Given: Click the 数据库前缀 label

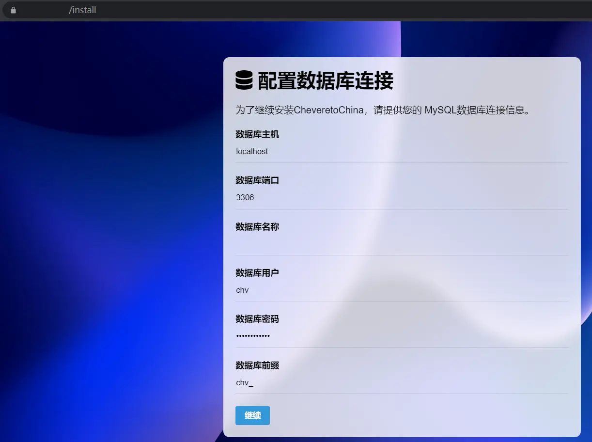Looking at the screenshot, I should coord(257,365).
